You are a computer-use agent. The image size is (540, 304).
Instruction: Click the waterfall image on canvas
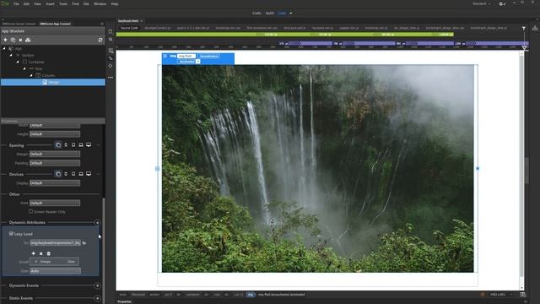pos(317,169)
